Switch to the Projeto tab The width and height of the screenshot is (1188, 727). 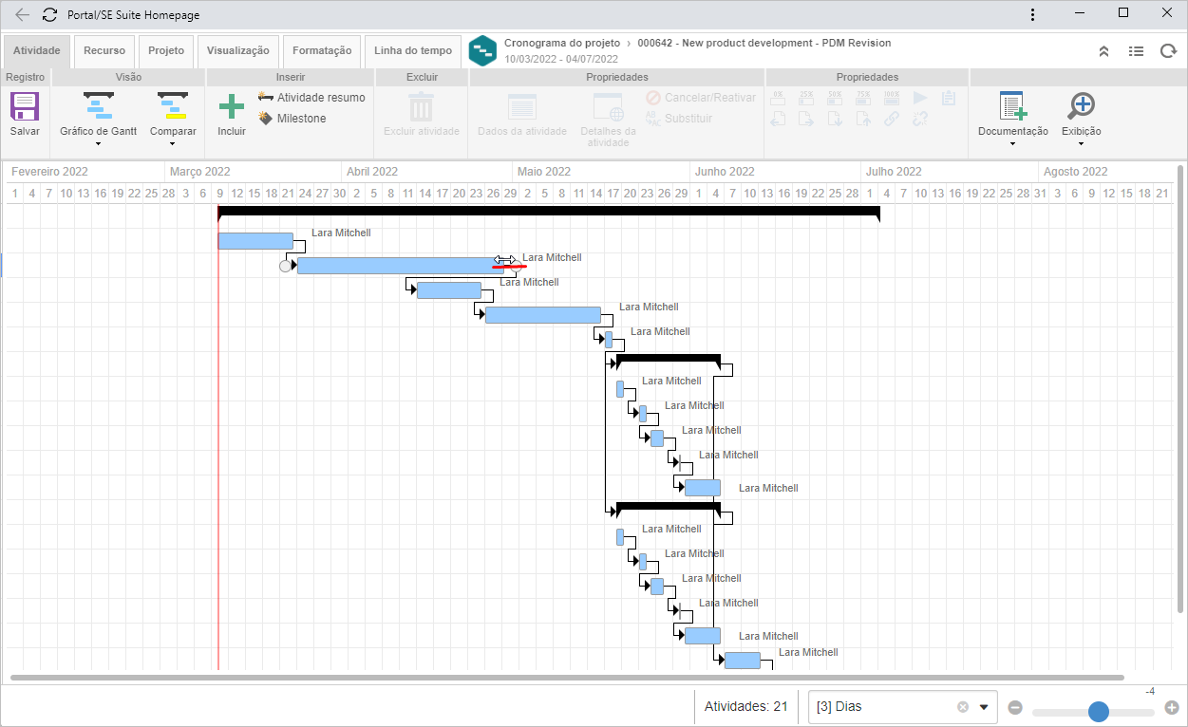(166, 51)
